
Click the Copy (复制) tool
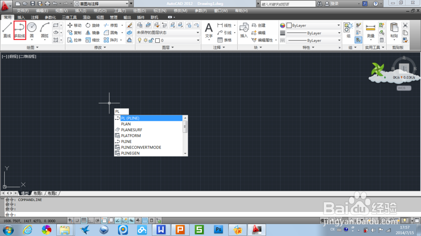point(75,33)
